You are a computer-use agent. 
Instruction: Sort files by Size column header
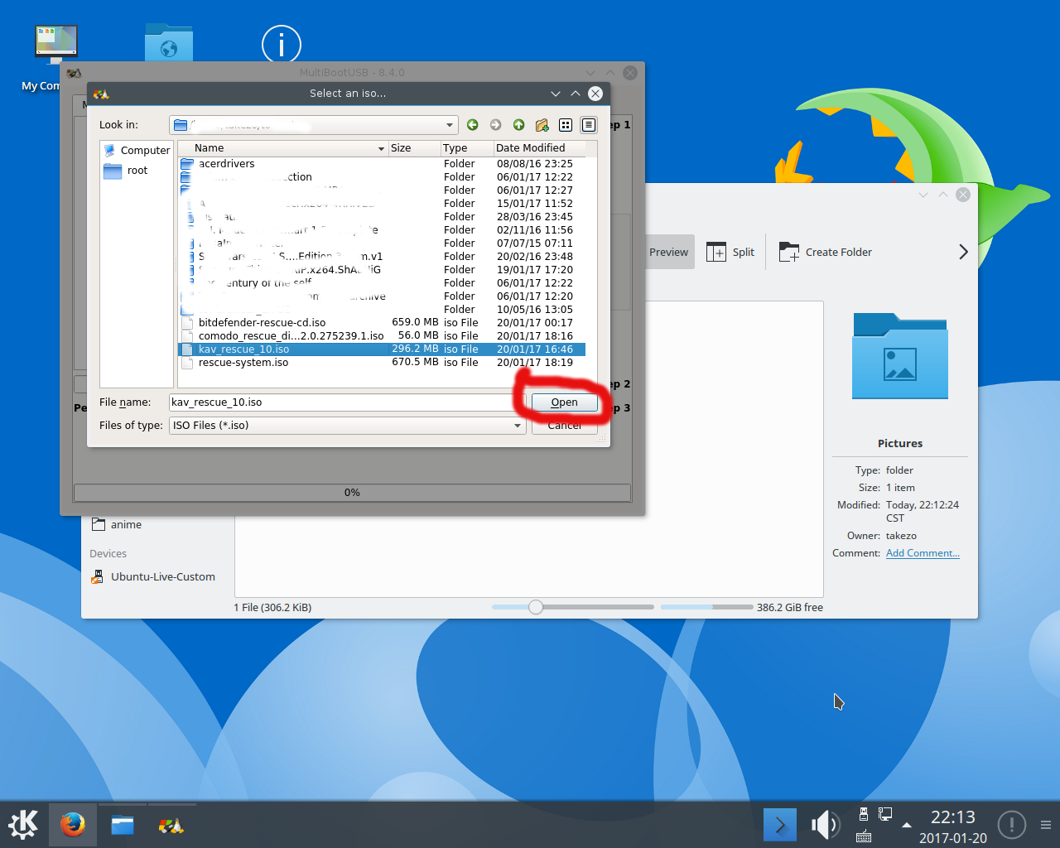pos(401,148)
